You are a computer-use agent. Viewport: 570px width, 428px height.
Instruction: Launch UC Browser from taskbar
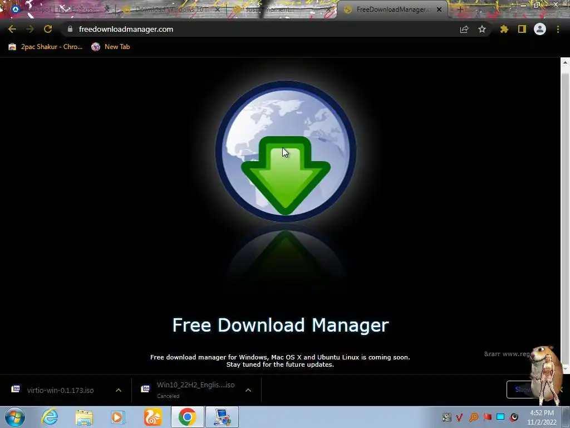coord(153,417)
